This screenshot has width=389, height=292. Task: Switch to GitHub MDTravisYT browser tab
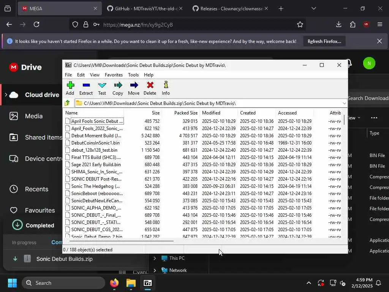[x=145, y=8]
